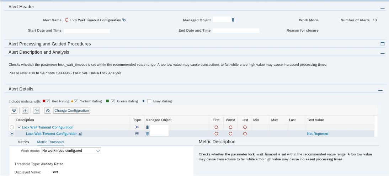Click the red status circle beside Alert Name
This screenshot has width=389, height=176.
pyautogui.click(x=66, y=20)
